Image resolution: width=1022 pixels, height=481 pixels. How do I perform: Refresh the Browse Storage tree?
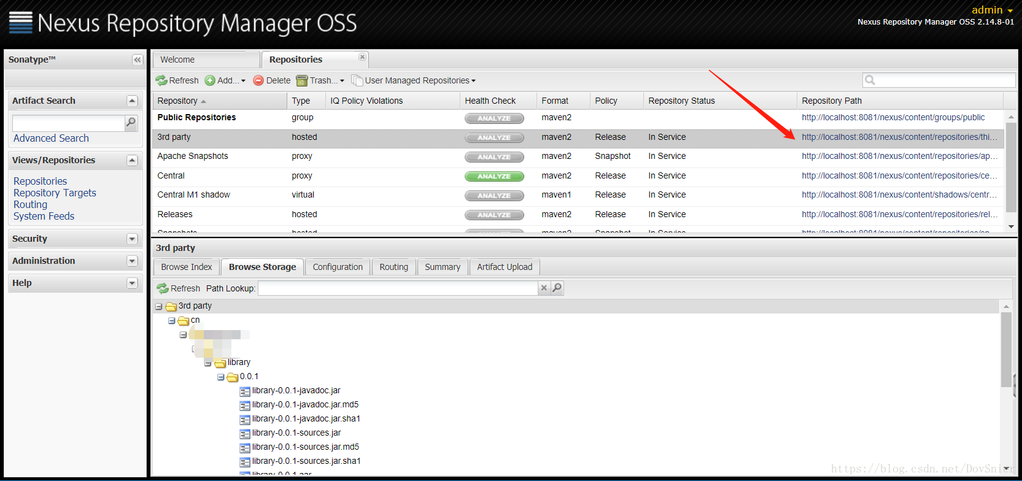[179, 288]
